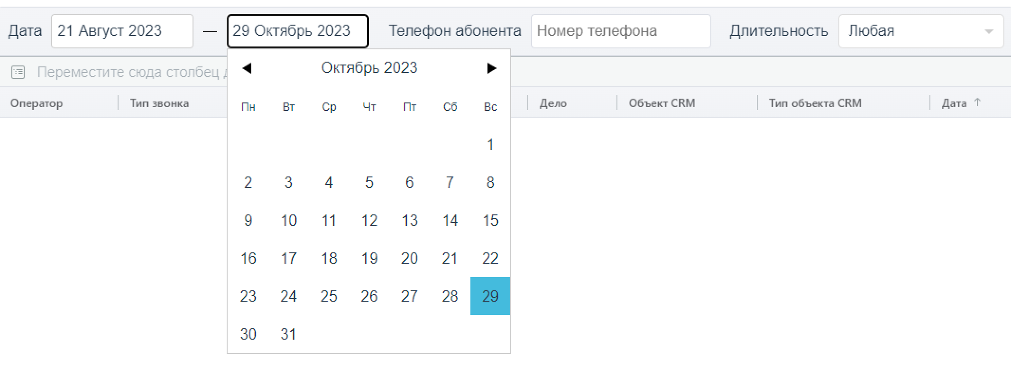Image resolution: width=1011 pixels, height=370 pixels.
Task: Open the Длительность dropdown arrow
Action: click(989, 32)
